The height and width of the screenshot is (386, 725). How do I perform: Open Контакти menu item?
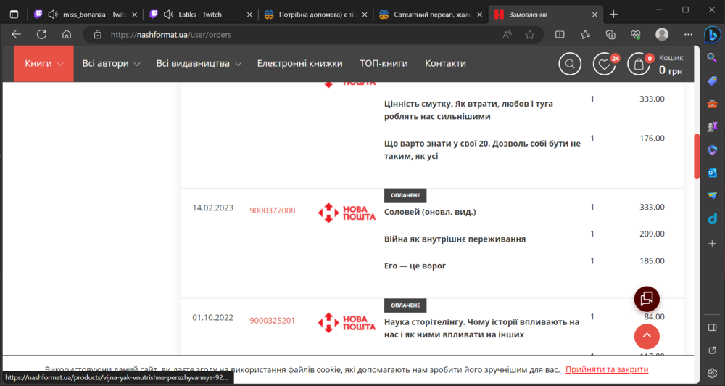445,63
